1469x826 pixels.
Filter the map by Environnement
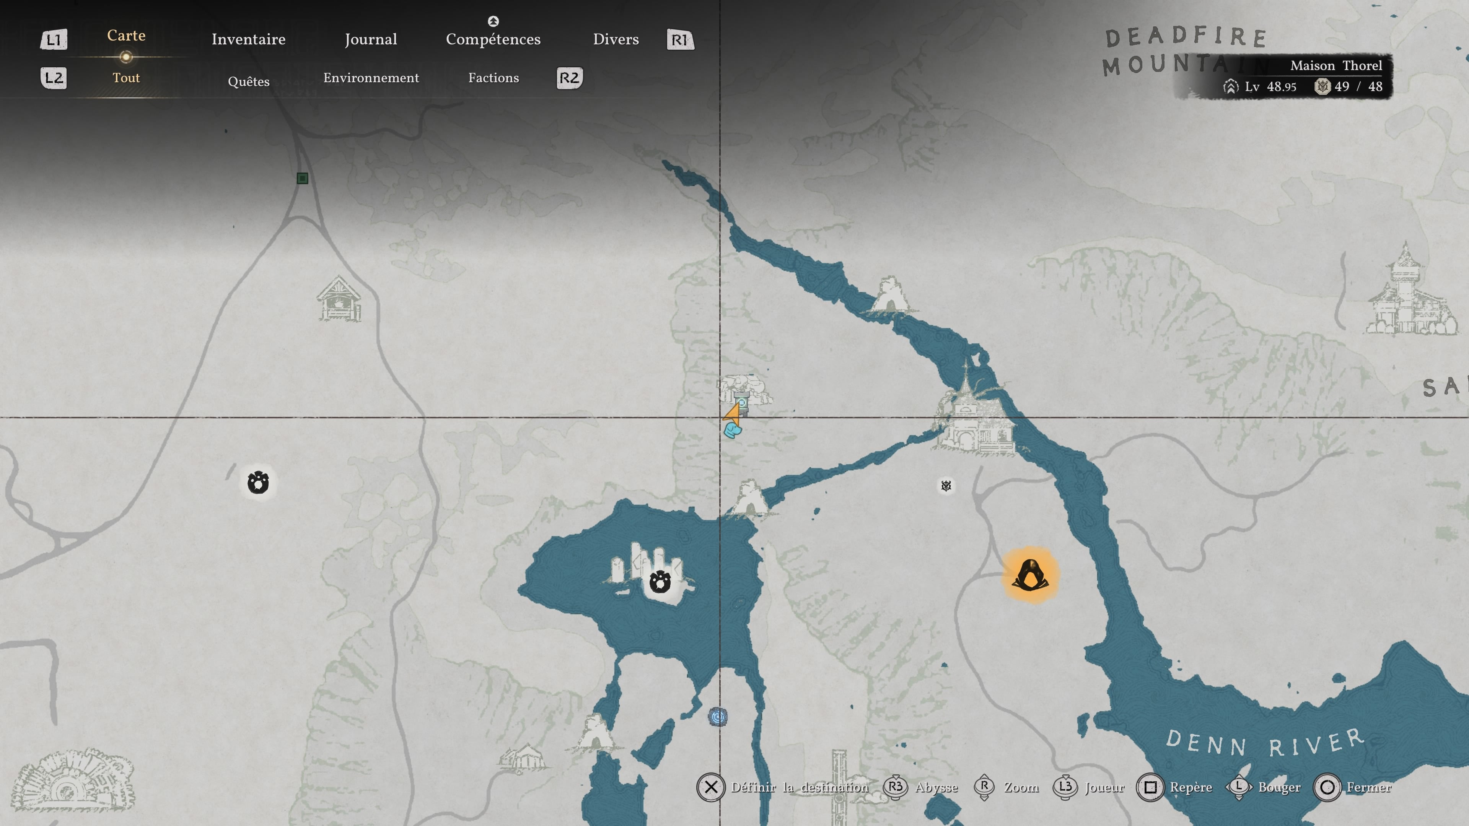(371, 78)
